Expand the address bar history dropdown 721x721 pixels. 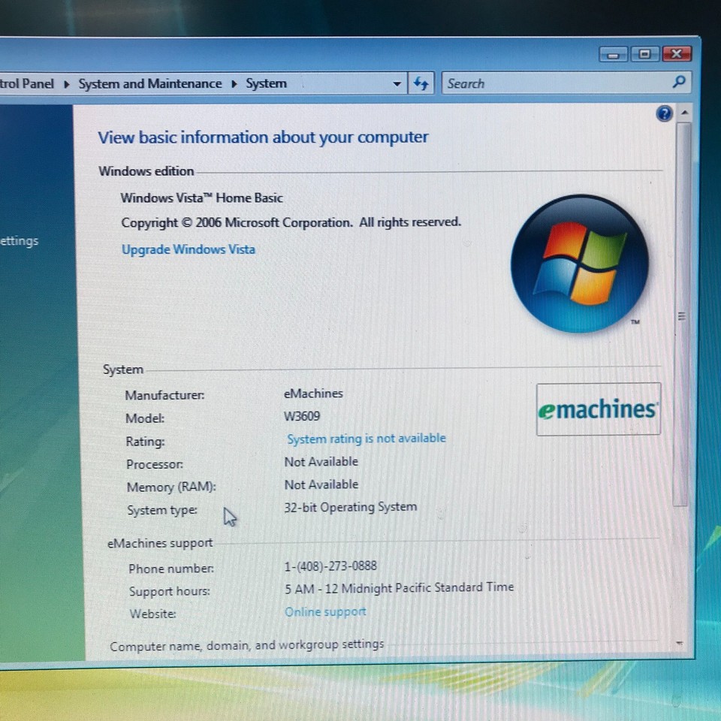[x=397, y=83]
